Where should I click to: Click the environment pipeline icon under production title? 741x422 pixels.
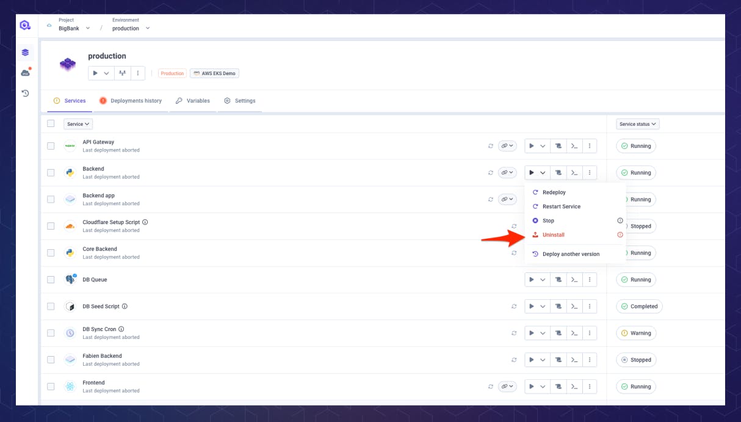(122, 73)
